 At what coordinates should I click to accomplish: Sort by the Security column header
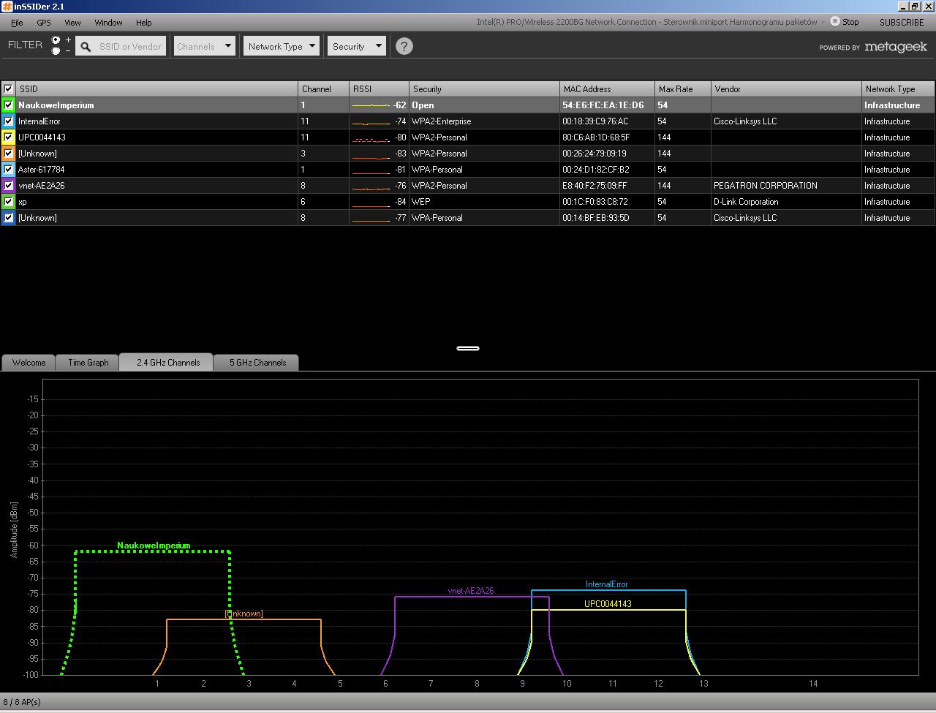(484, 89)
